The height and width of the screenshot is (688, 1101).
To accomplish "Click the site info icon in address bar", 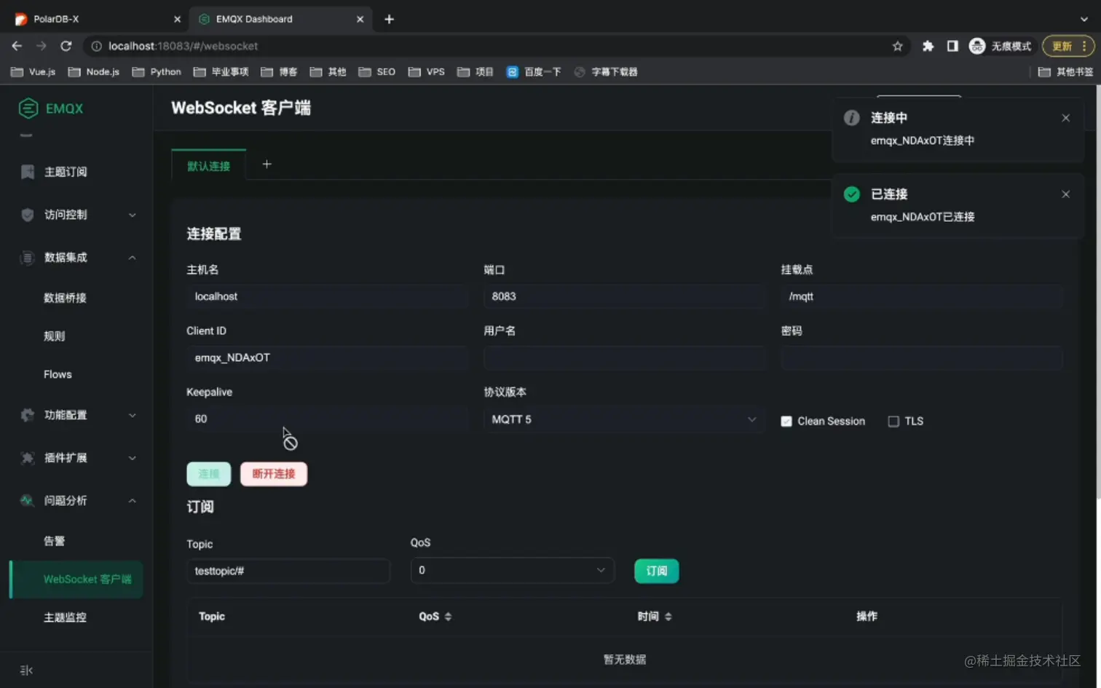I will 96,46.
